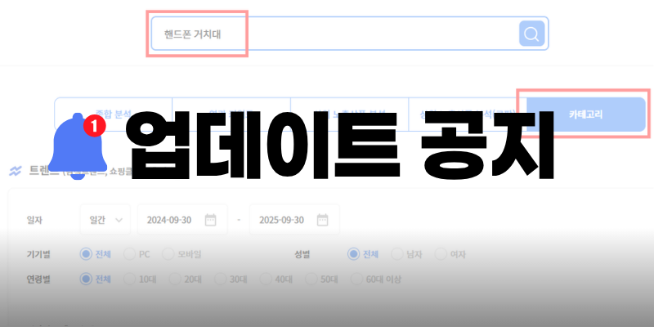This screenshot has width=654, height=327.
Task: Open the 일간 period dropdown
Action: [105, 220]
